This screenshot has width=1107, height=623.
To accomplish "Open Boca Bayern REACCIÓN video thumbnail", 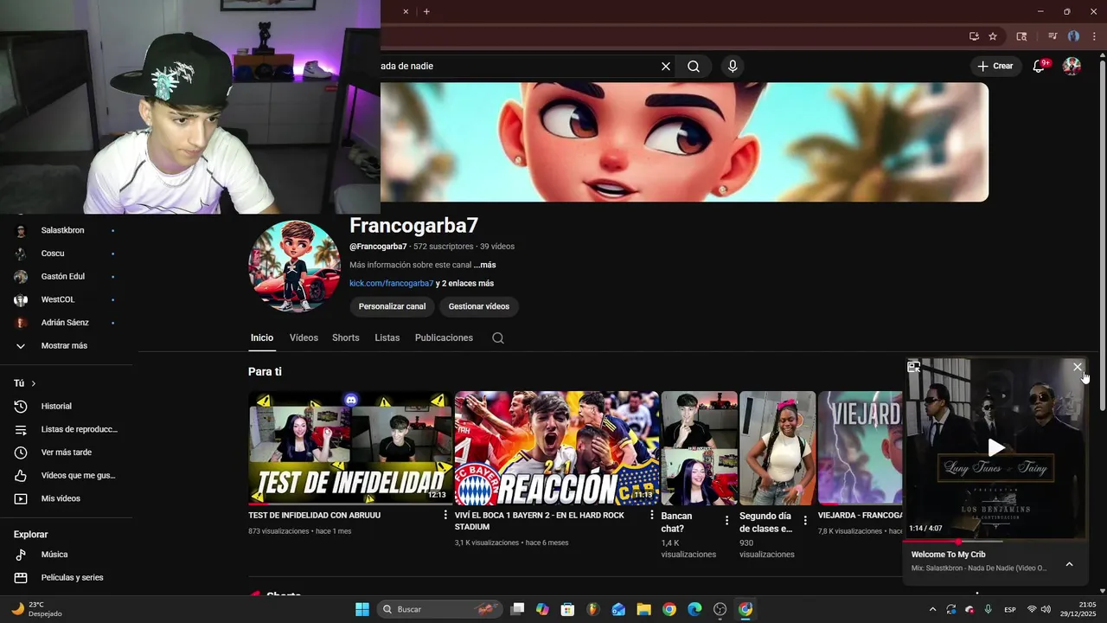I will click(557, 448).
